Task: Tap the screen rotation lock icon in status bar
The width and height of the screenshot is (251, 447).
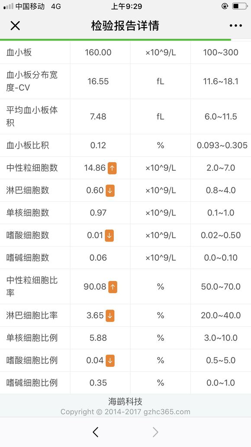Action: 224,6
